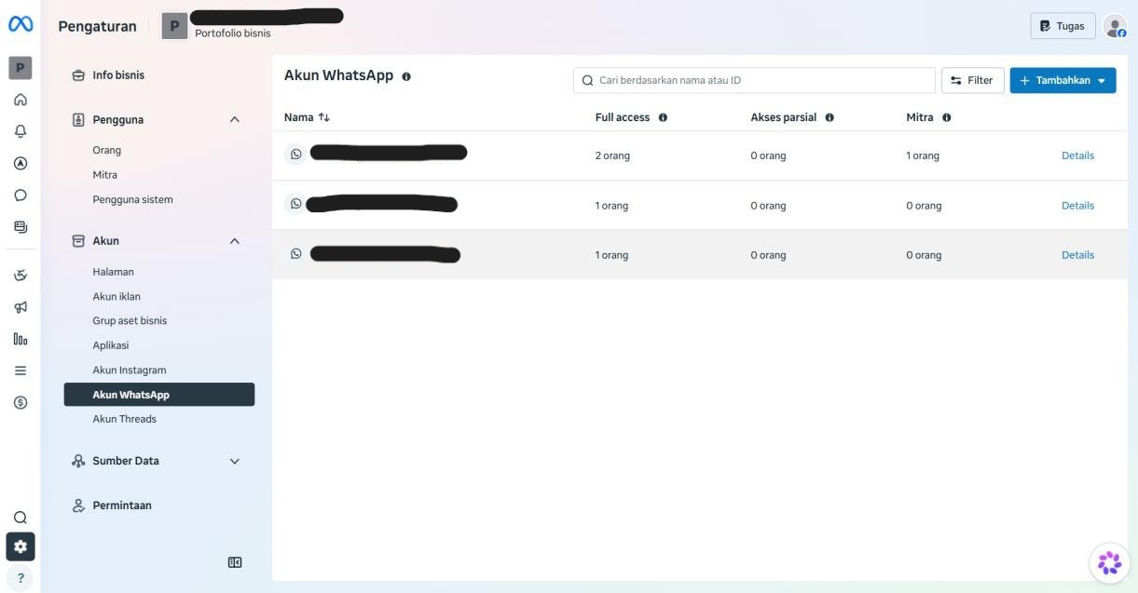Click the P portfolio square in left rail
Image resolution: width=1138 pixels, height=593 pixels.
tap(21, 68)
